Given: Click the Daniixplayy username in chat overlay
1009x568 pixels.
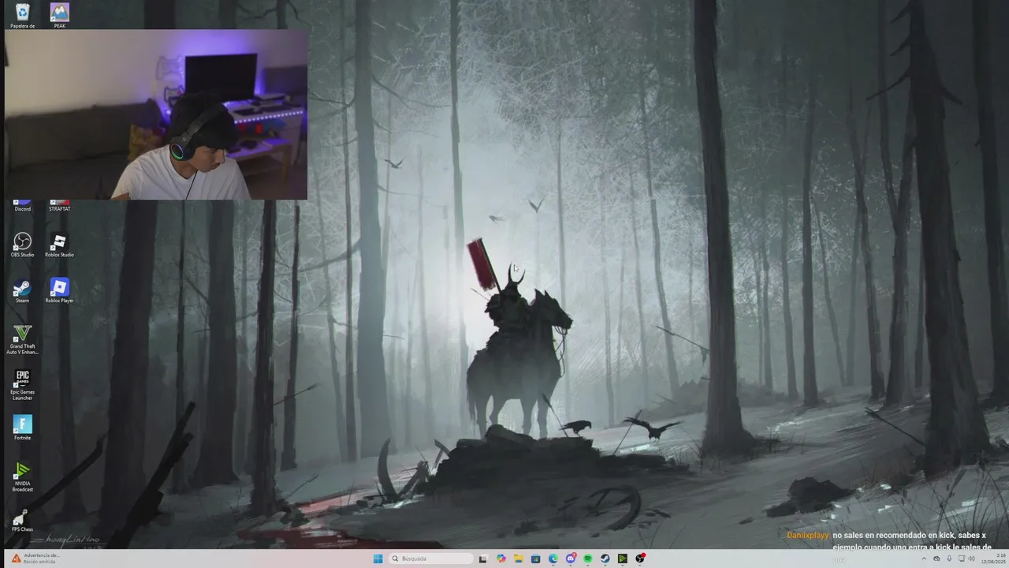Looking at the screenshot, I should point(807,535).
